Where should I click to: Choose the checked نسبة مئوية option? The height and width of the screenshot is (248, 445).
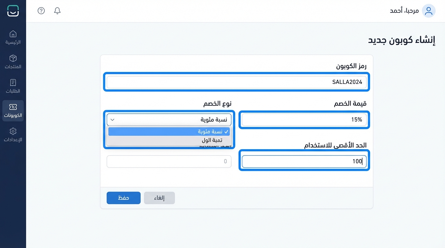click(169, 132)
